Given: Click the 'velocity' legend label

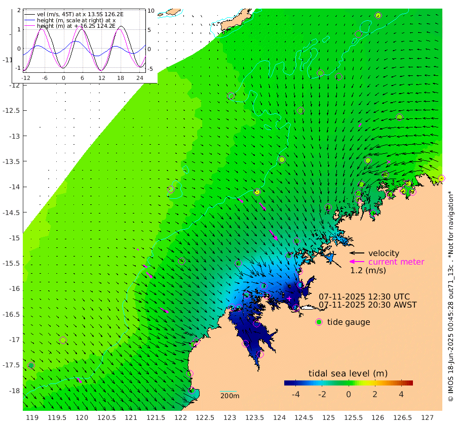Looking at the screenshot, I should tap(384, 253).
